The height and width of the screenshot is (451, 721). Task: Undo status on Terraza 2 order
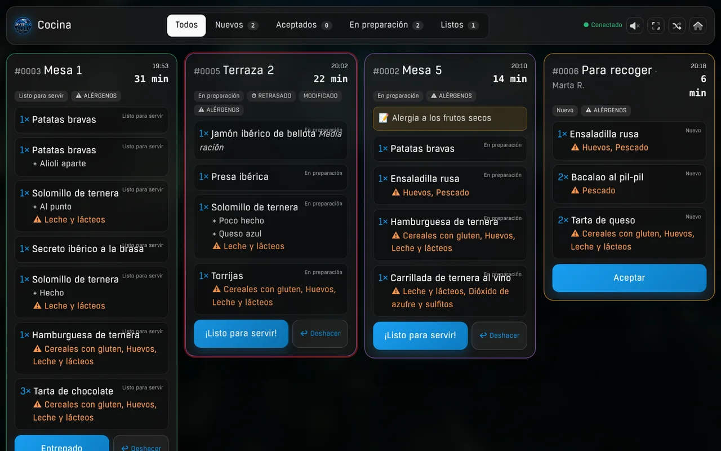click(x=320, y=334)
